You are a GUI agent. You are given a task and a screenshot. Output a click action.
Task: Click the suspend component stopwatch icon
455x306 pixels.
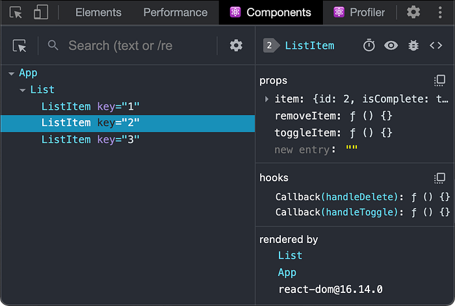pyautogui.click(x=369, y=45)
